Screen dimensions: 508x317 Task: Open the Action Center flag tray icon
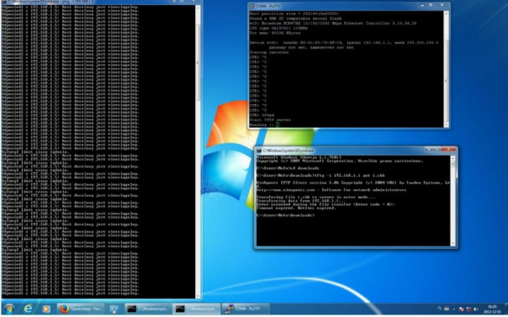[461, 310]
